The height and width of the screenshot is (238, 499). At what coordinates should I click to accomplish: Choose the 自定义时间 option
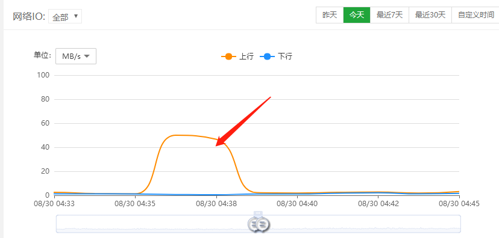475,15
